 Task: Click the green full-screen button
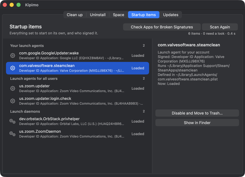tap(19, 5)
